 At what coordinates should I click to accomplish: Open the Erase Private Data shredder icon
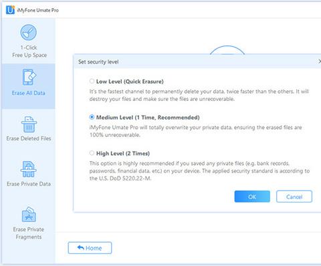pos(29,169)
